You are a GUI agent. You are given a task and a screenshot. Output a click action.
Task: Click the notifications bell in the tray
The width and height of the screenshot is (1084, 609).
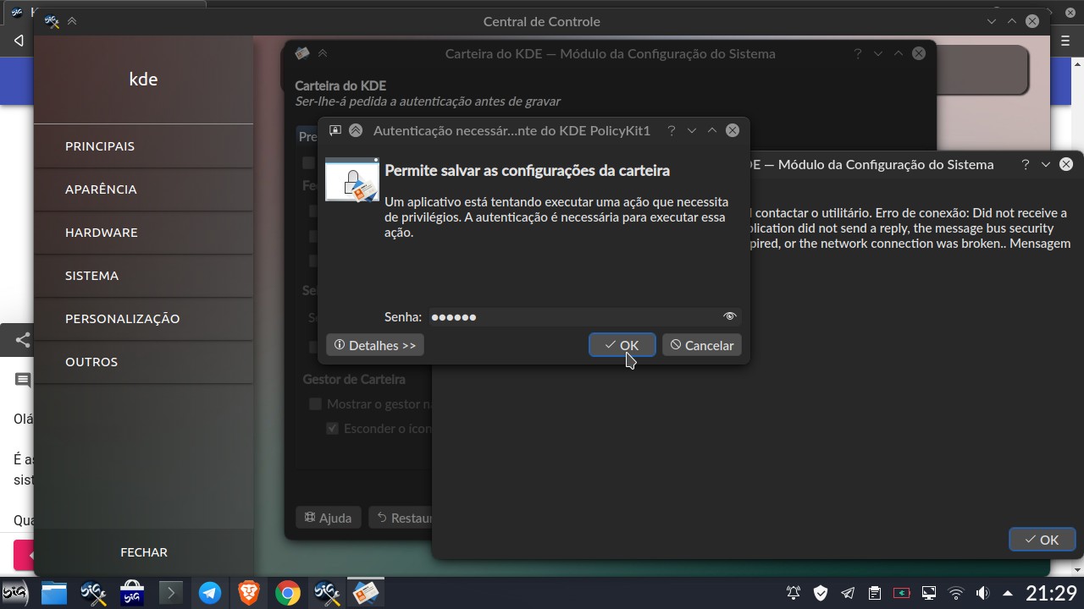(x=793, y=592)
